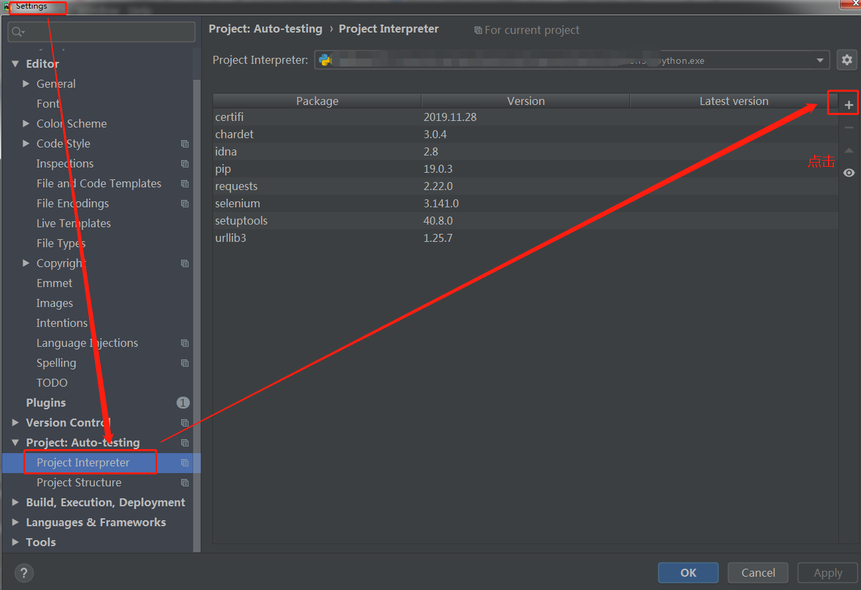
Task: Expand the General subtree
Action: [26, 84]
